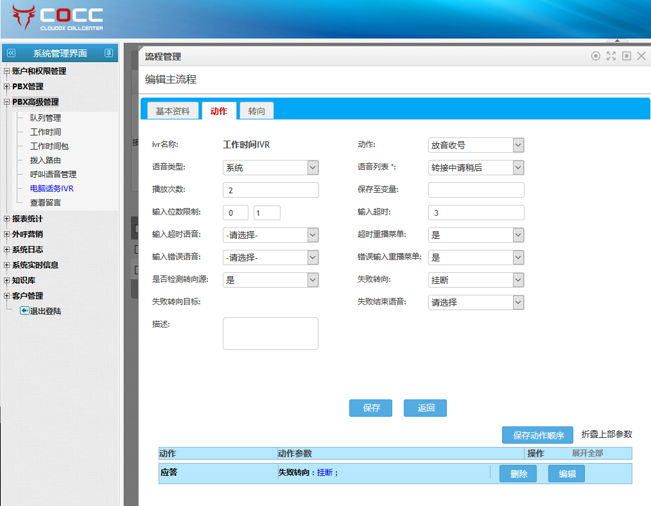Expand the 报表统计 tree node
This screenshot has width=651, height=506.
(7, 219)
